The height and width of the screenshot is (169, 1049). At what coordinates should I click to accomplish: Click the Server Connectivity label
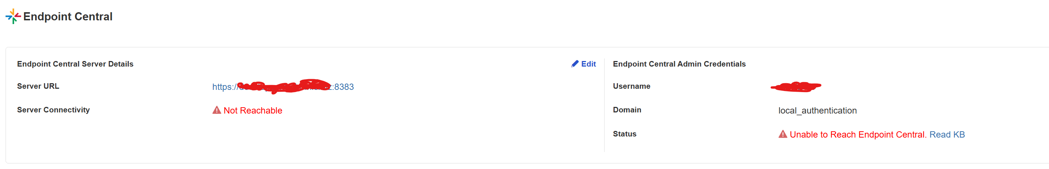[53, 110]
